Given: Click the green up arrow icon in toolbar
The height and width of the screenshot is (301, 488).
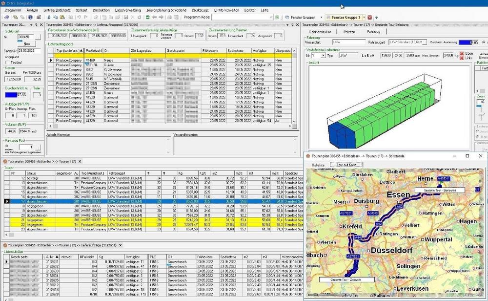Looking at the screenshot, I should click(x=376, y=17).
